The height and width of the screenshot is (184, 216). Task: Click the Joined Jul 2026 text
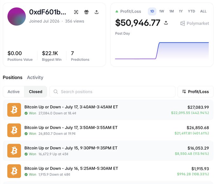click(44, 21)
